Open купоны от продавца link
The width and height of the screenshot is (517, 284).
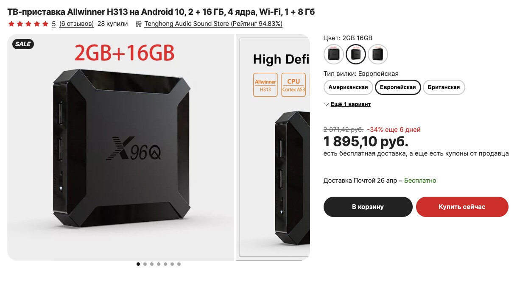coord(477,153)
